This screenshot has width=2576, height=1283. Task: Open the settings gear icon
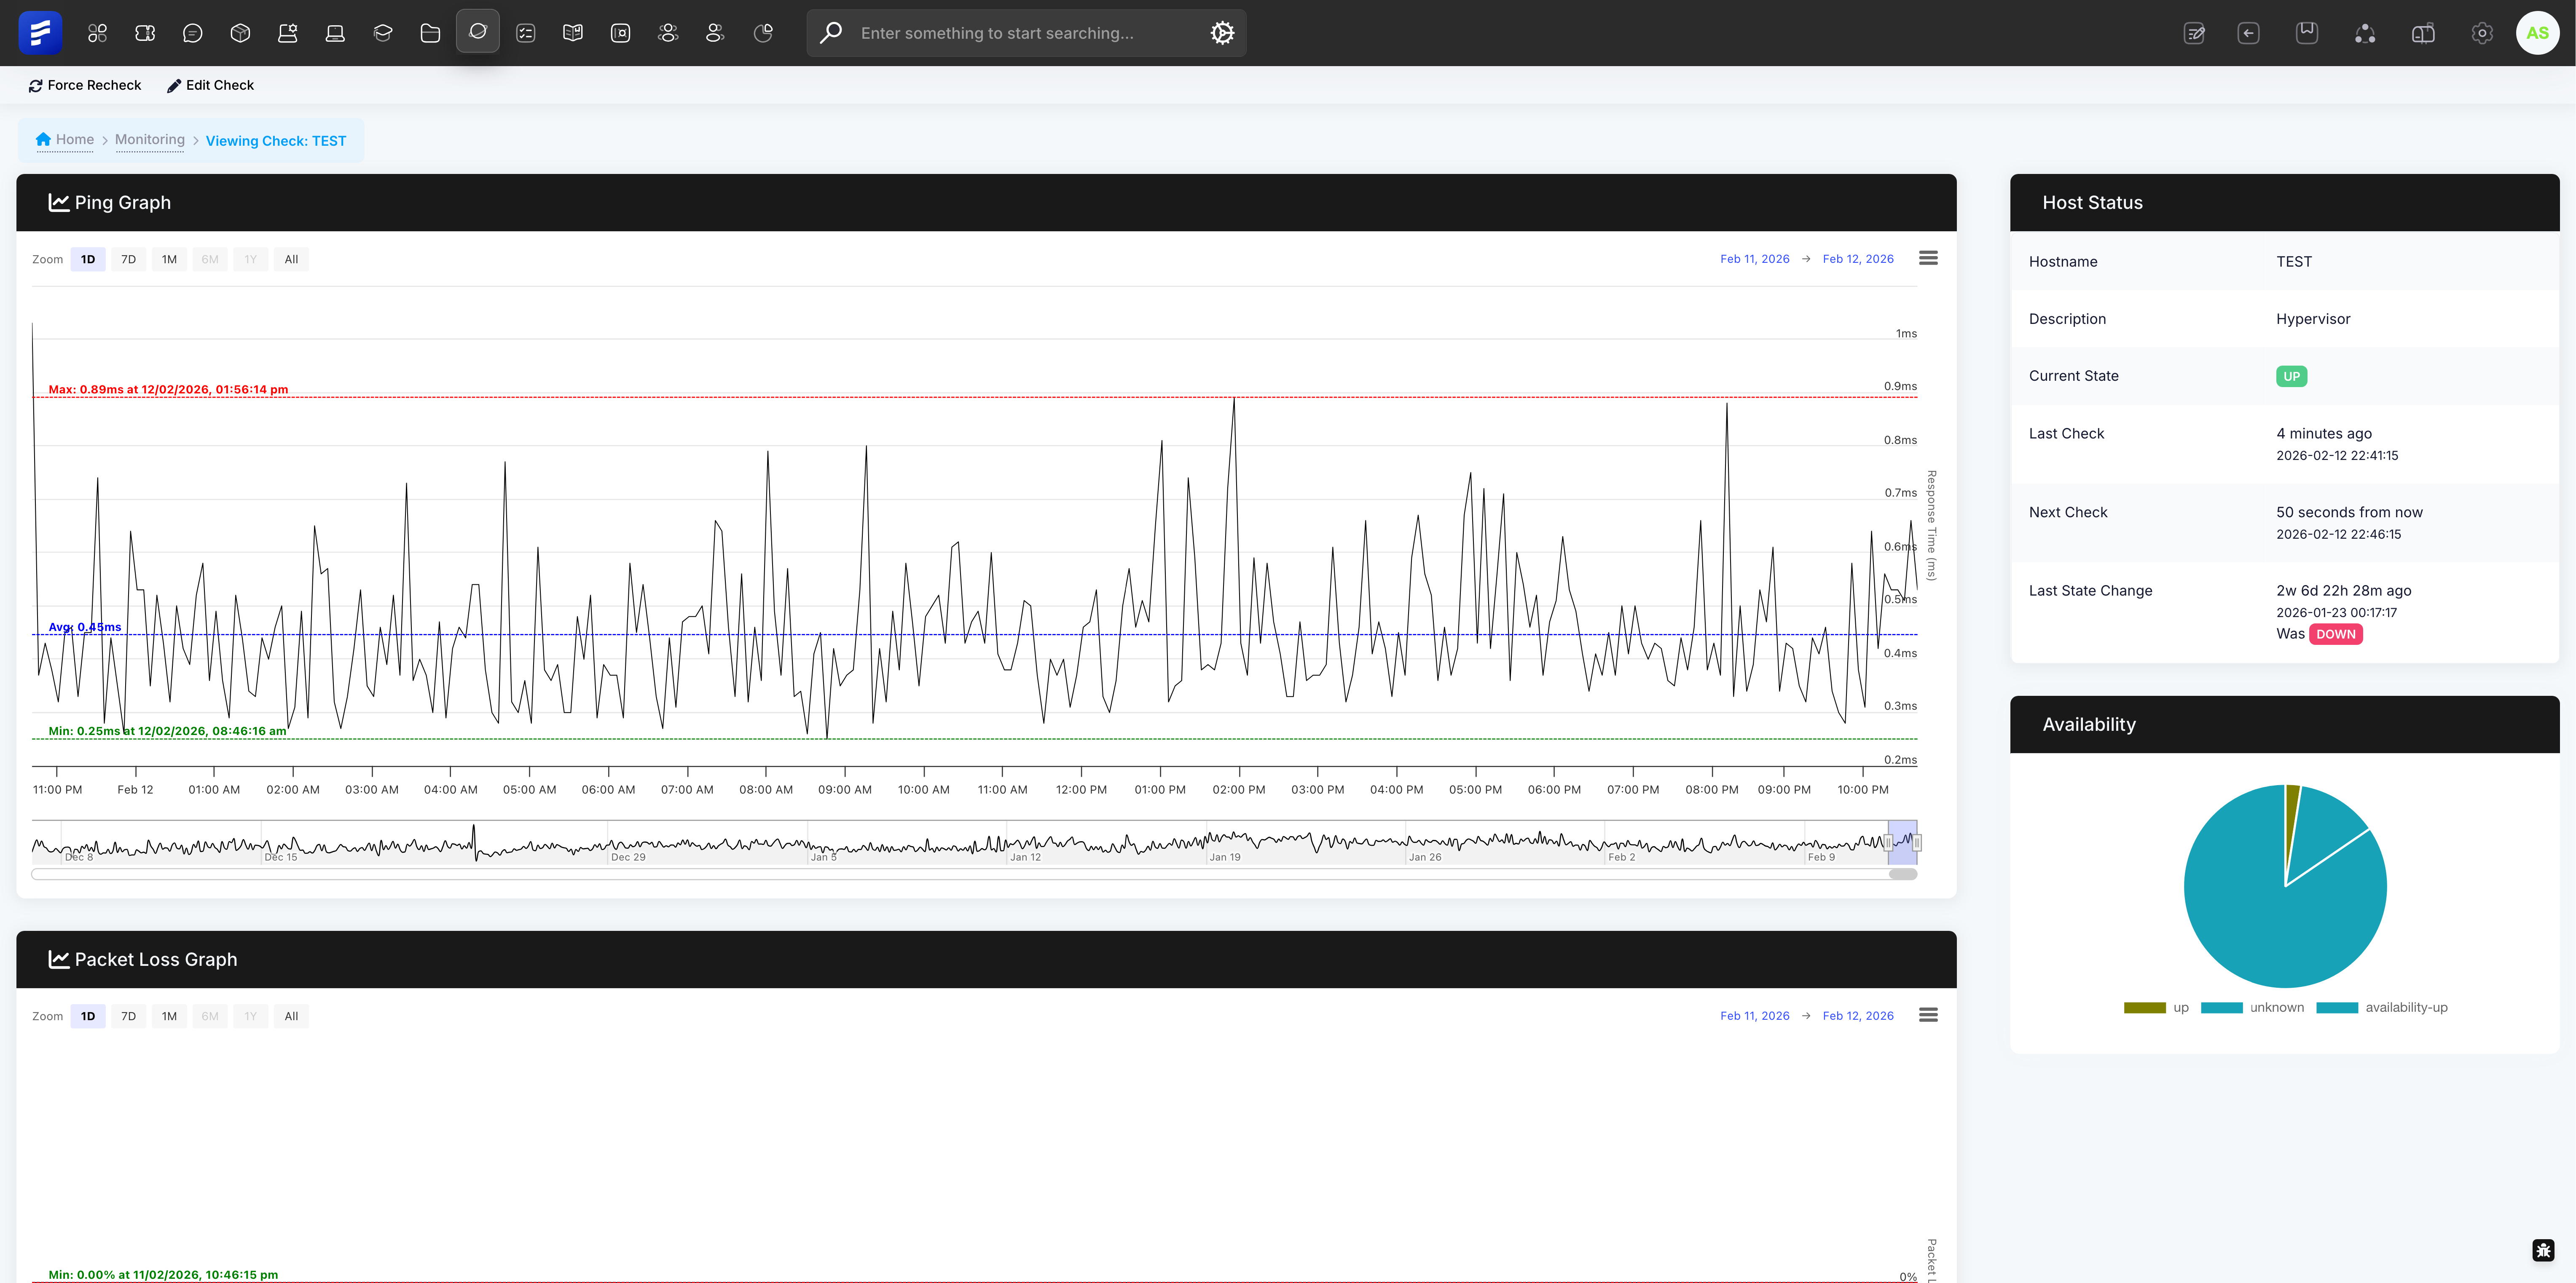[2482, 33]
